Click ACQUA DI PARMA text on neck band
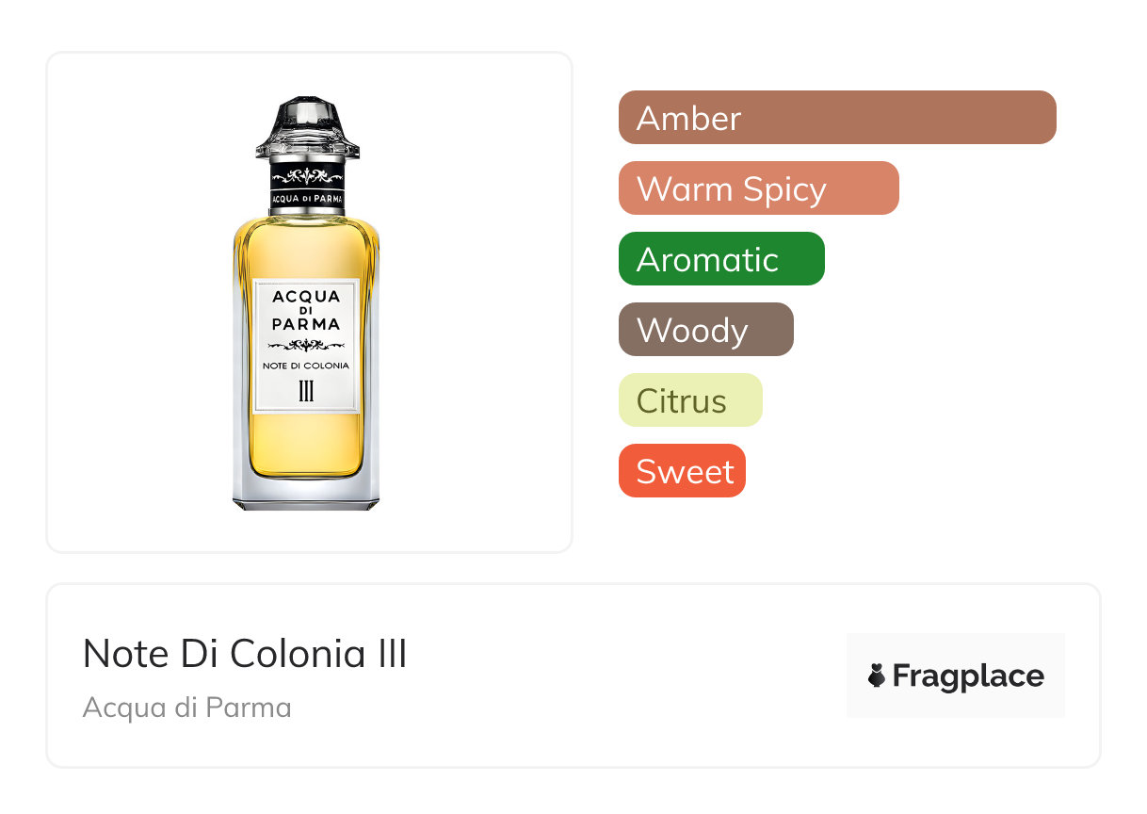 pos(306,199)
